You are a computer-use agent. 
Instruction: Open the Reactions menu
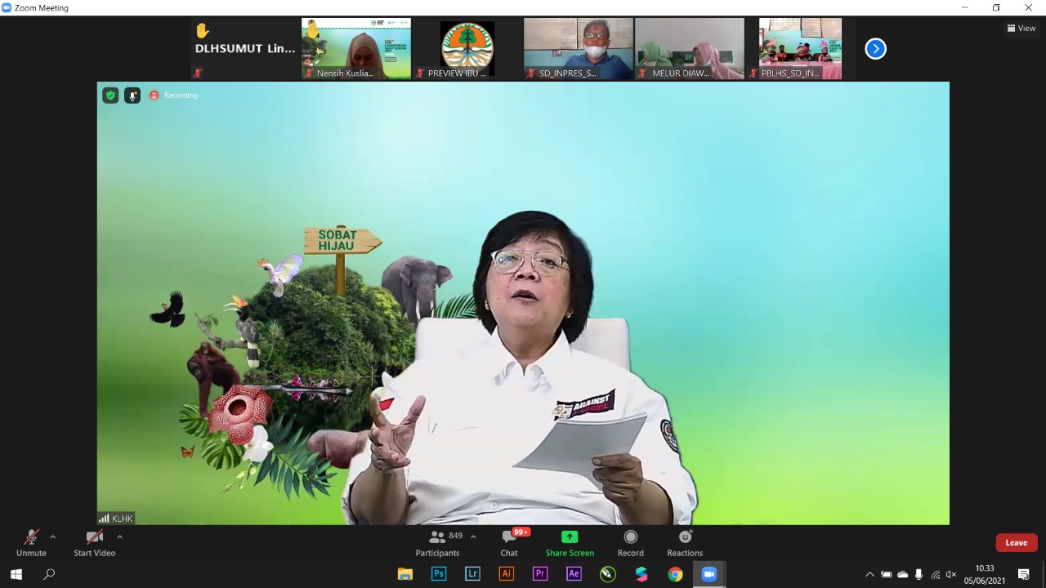click(685, 543)
